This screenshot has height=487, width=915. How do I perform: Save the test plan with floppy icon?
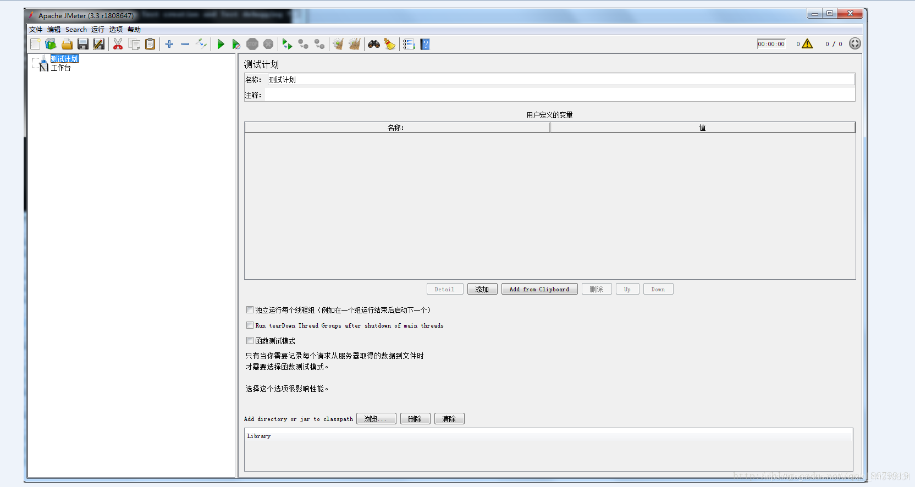83,44
